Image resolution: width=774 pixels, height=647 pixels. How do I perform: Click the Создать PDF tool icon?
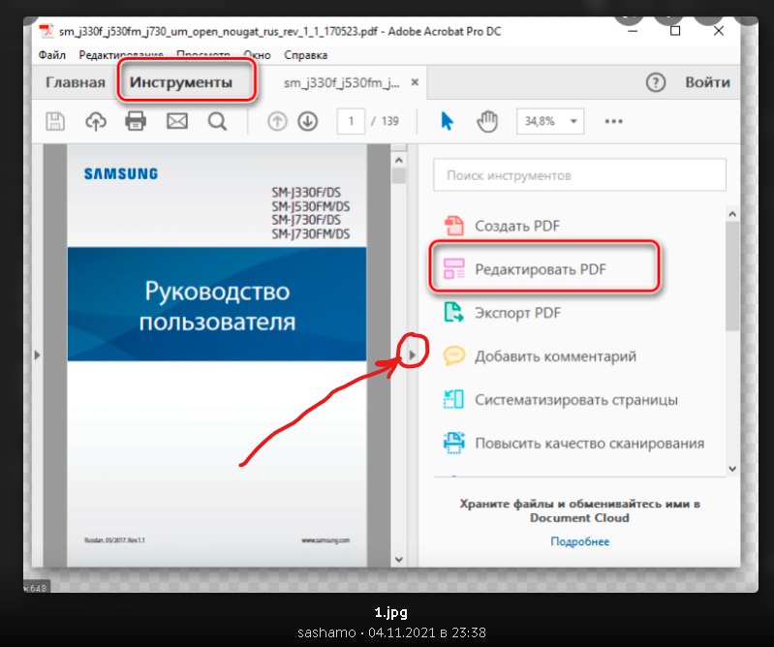click(x=453, y=226)
